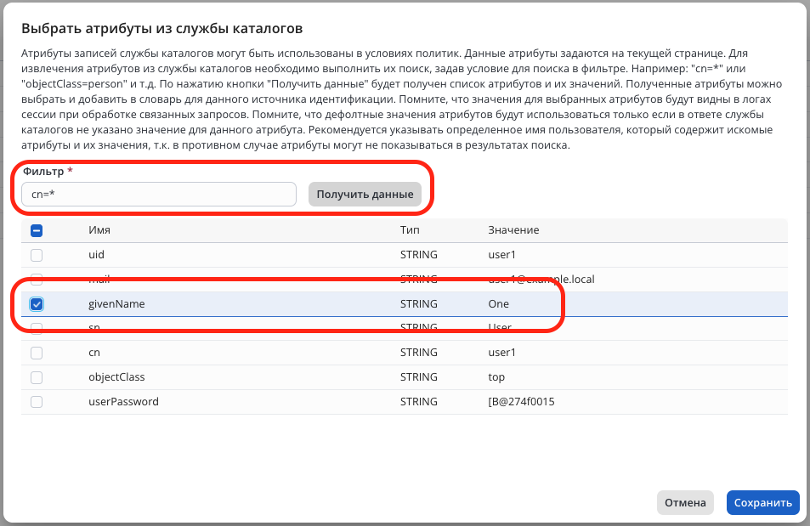Click the objectClass row value top
This screenshot has height=526, width=810.
coord(496,377)
